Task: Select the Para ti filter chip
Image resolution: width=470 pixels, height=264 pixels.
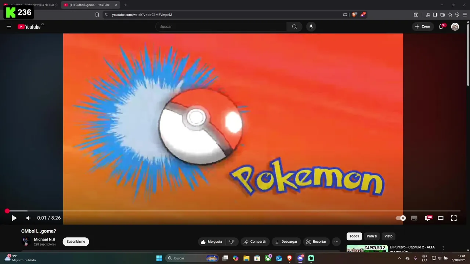Action: click(x=372, y=236)
